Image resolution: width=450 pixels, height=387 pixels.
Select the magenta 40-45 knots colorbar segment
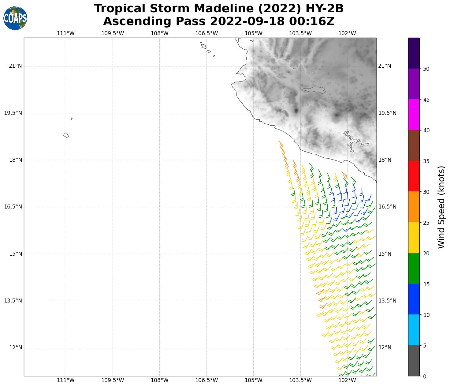(x=414, y=115)
